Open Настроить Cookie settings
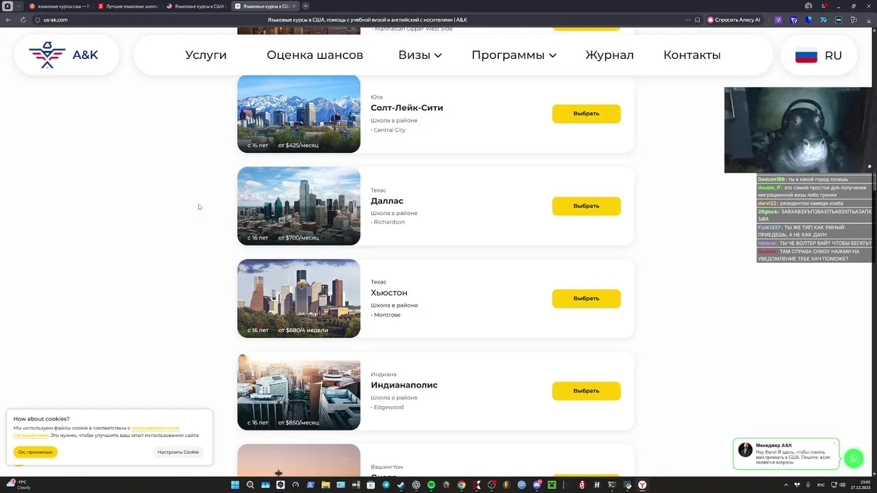The image size is (877, 493). click(x=178, y=452)
